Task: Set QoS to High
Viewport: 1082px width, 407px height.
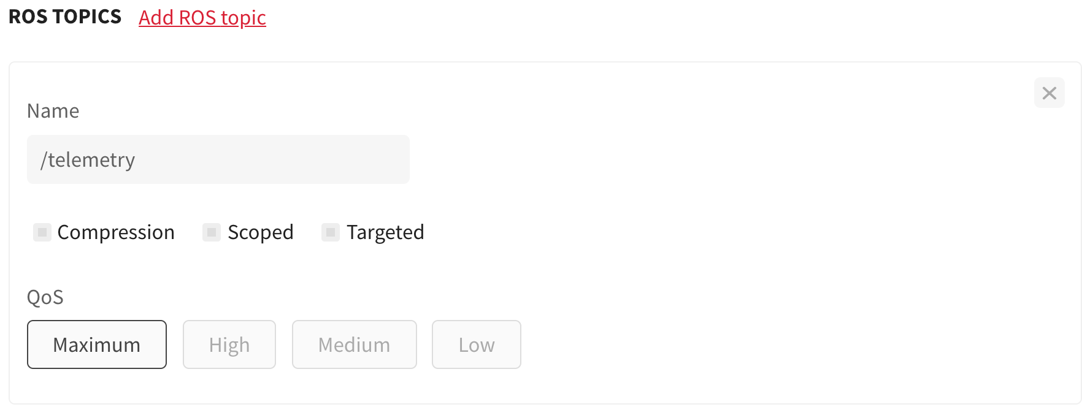Action: tap(229, 344)
